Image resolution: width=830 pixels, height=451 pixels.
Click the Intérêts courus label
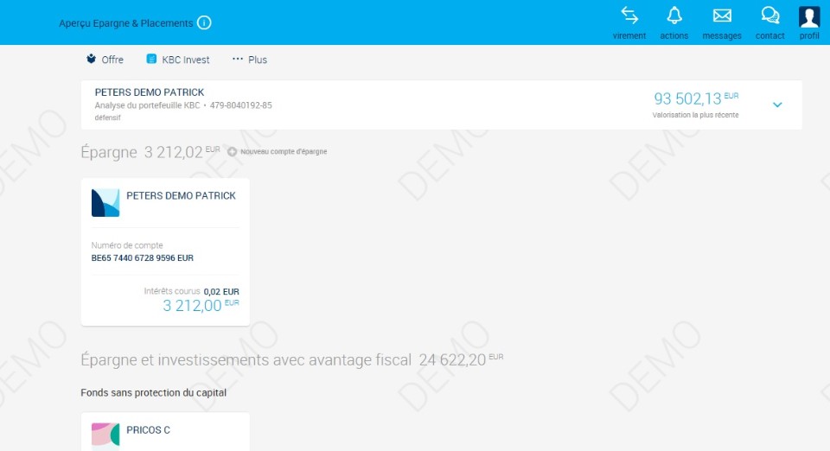click(x=172, y=291)
